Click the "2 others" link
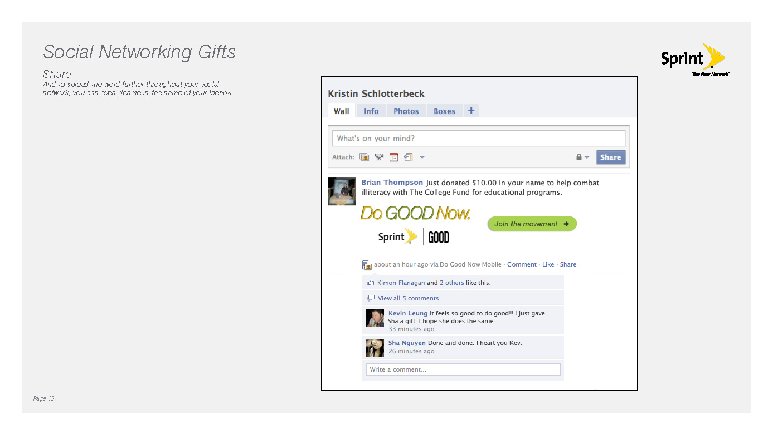This screenshot has height=434, width=773. 451,283
